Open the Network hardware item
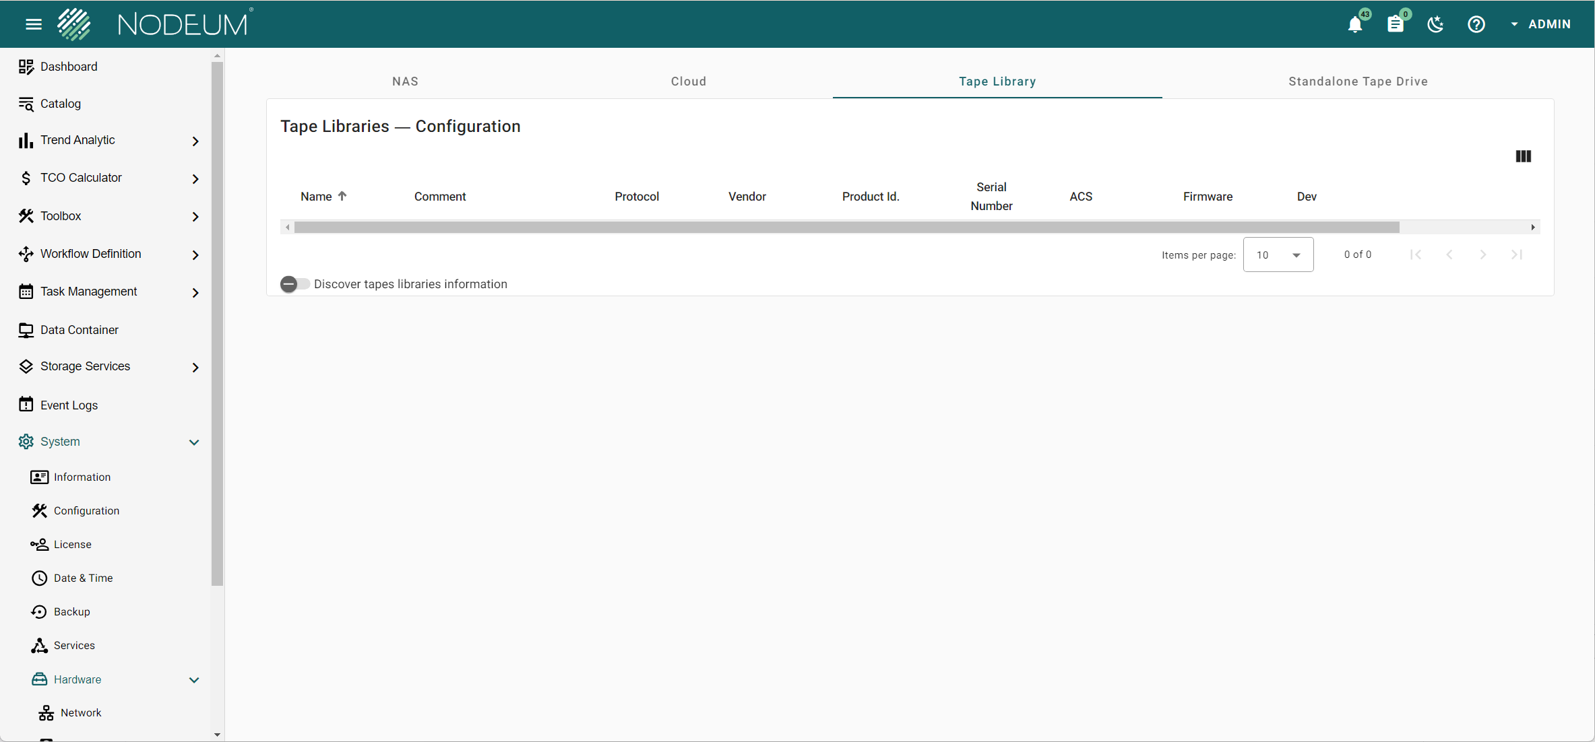The image size is (1595, 742). (x=80, y=713)
